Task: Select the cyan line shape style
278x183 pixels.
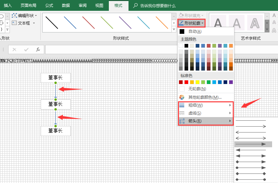Action: [144, 23]
